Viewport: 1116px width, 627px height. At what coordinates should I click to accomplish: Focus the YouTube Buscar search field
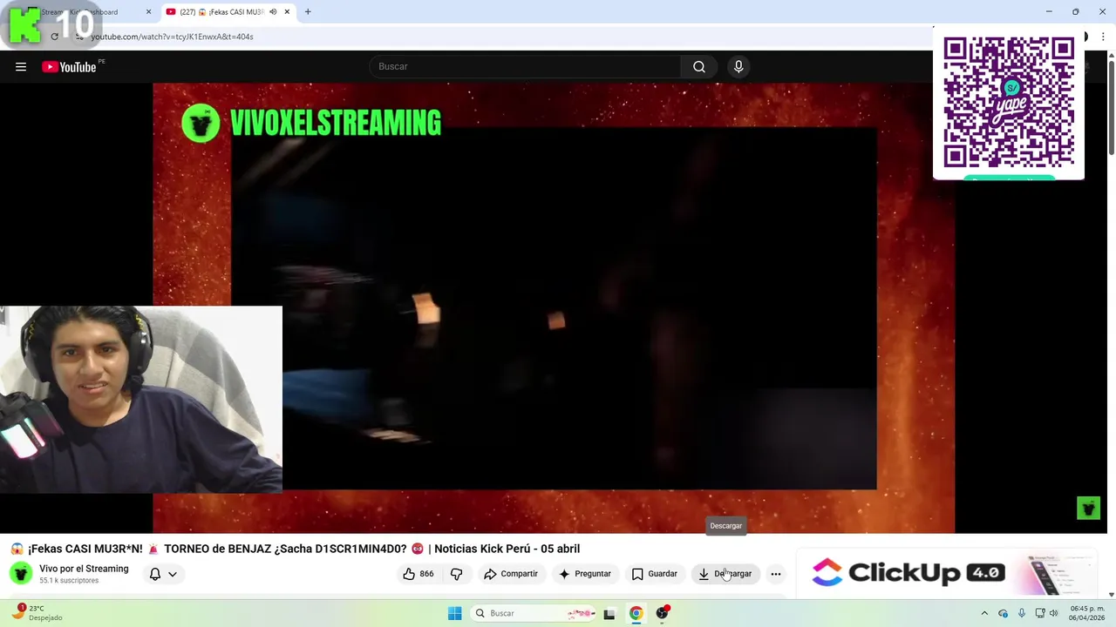click(x=526, y=67)
